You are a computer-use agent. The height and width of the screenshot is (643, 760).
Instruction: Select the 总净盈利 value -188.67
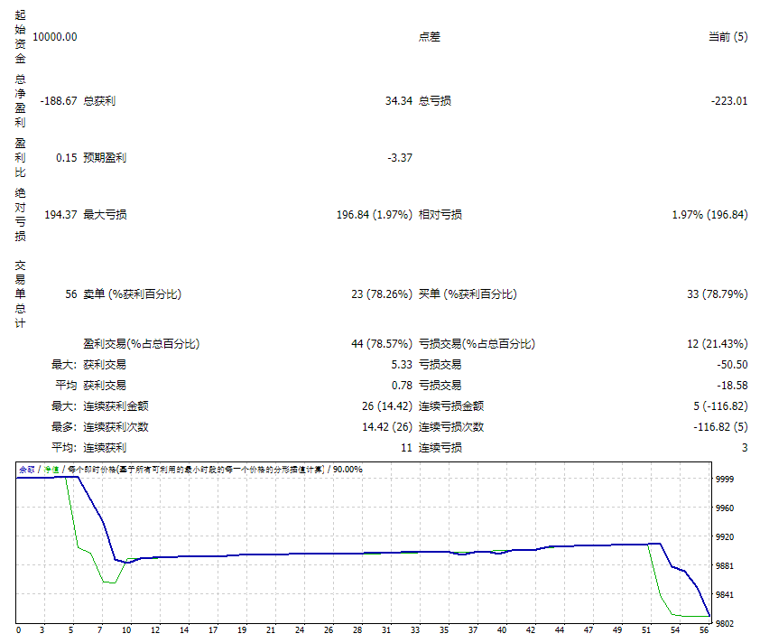59,101
